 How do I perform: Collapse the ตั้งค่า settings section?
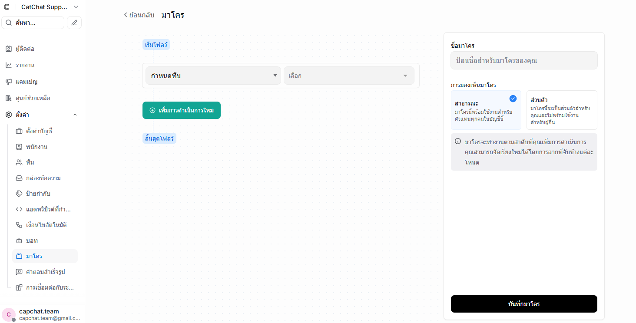[x=75, y=115]
